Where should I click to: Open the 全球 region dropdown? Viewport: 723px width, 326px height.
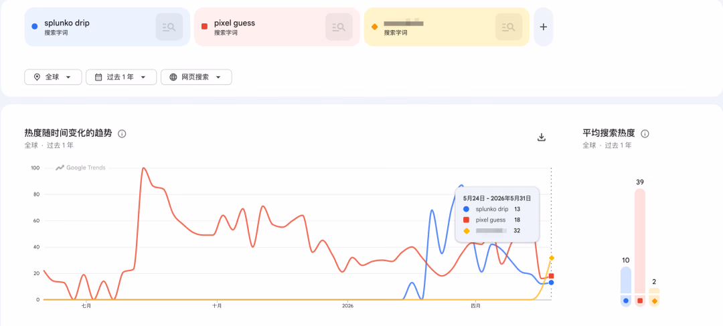(x=53, y=77)
